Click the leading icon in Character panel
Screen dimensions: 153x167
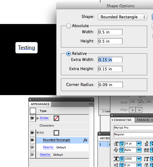pyautogui.click(x=147, y=144)
